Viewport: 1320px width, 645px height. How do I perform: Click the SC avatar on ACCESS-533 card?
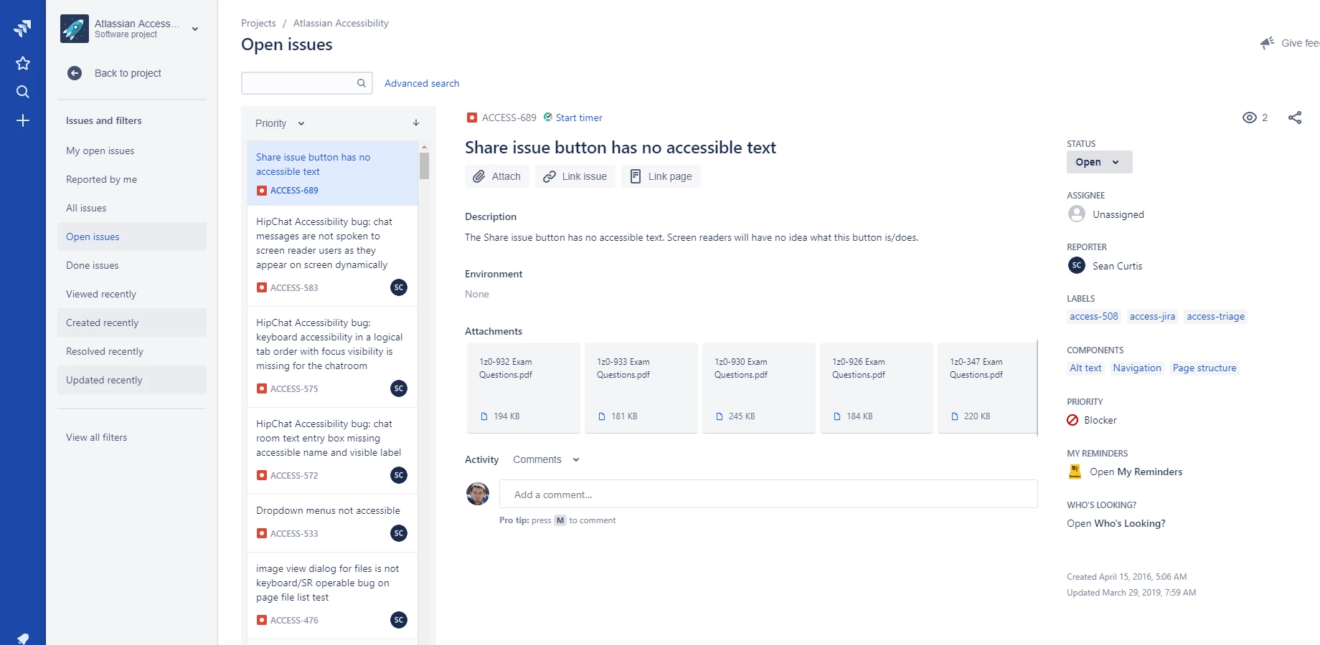[399, 533]
